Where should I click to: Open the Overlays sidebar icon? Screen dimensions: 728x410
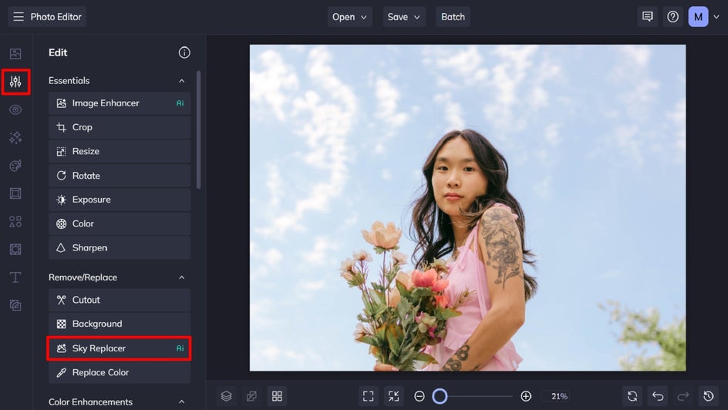click(x=15, y=249)
